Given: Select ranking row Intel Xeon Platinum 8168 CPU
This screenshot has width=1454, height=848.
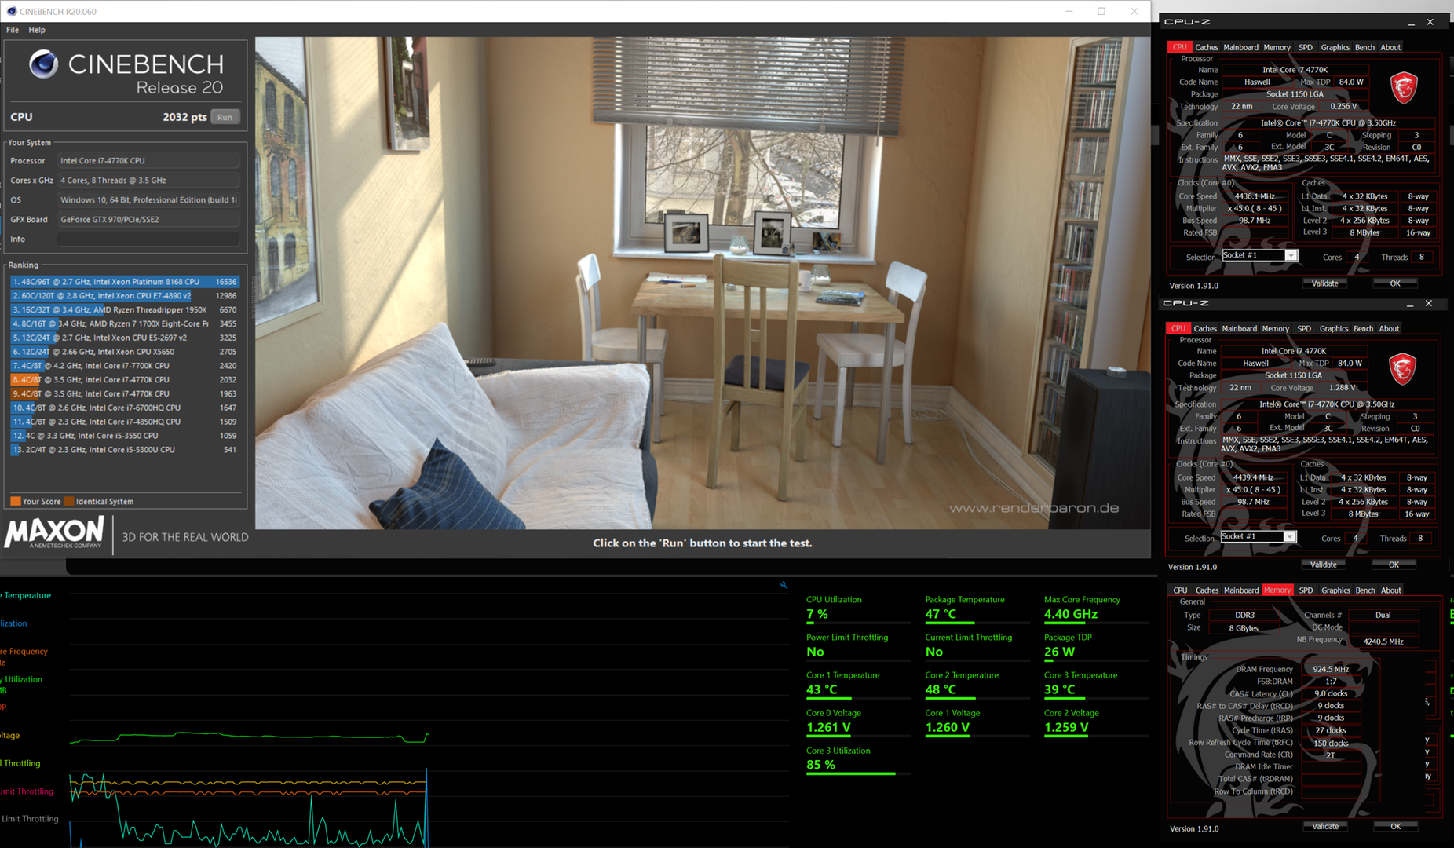Looking at the screenshot, I should pos(125,281).
